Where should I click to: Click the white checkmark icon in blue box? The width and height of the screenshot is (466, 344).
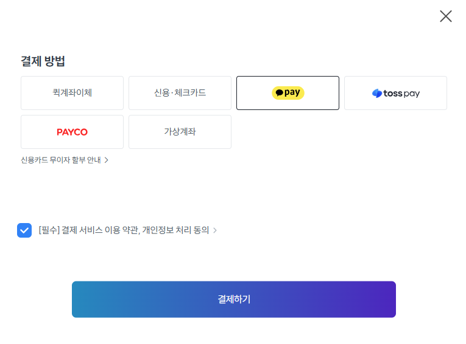(24, 230)
